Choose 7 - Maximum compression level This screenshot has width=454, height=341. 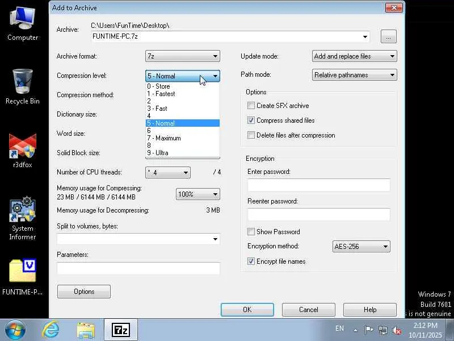(182, 138)
